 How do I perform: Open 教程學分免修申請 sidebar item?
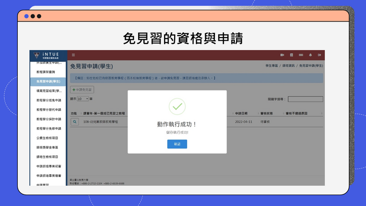(x=49, y=129)
